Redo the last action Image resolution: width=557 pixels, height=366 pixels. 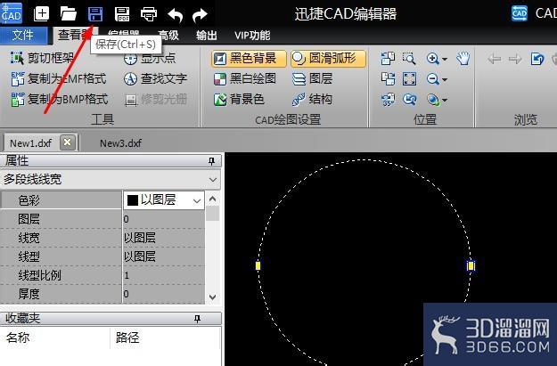[200, 15]
